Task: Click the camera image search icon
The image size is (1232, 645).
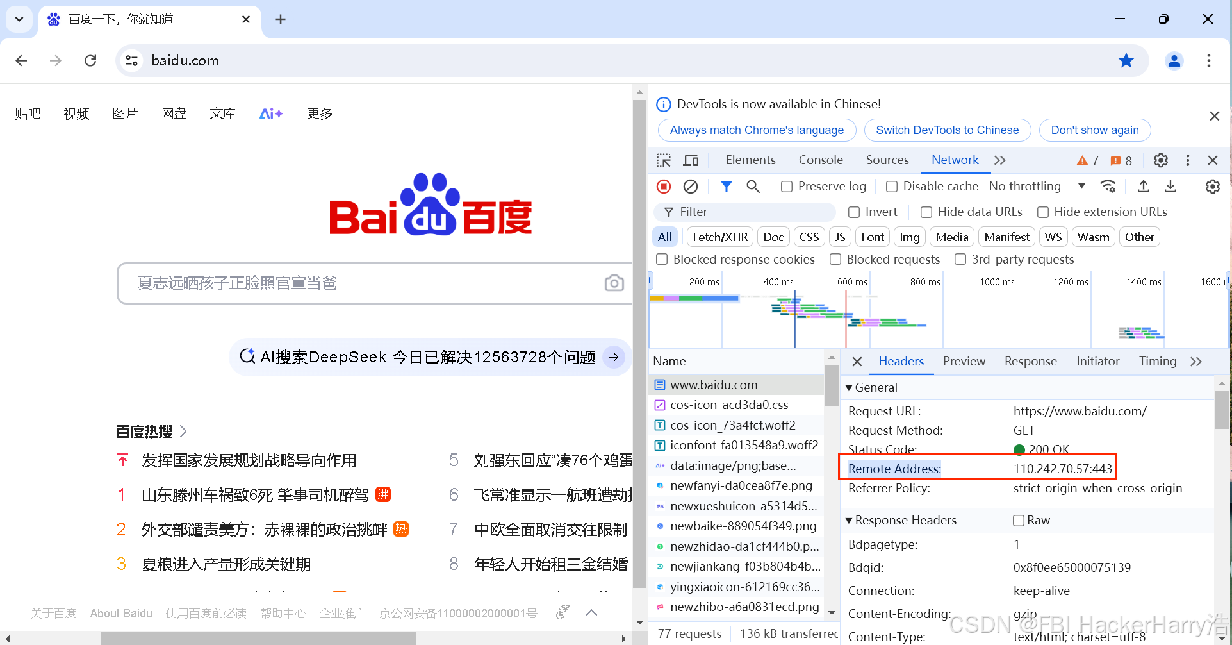Action: pos(614,283)
